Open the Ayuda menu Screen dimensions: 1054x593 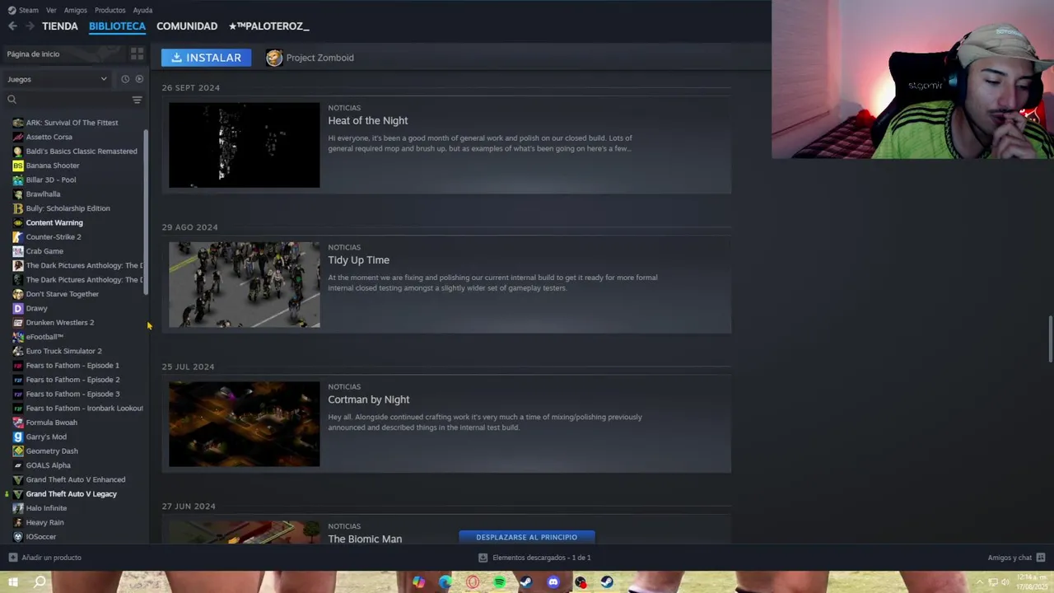pos(142,10)
